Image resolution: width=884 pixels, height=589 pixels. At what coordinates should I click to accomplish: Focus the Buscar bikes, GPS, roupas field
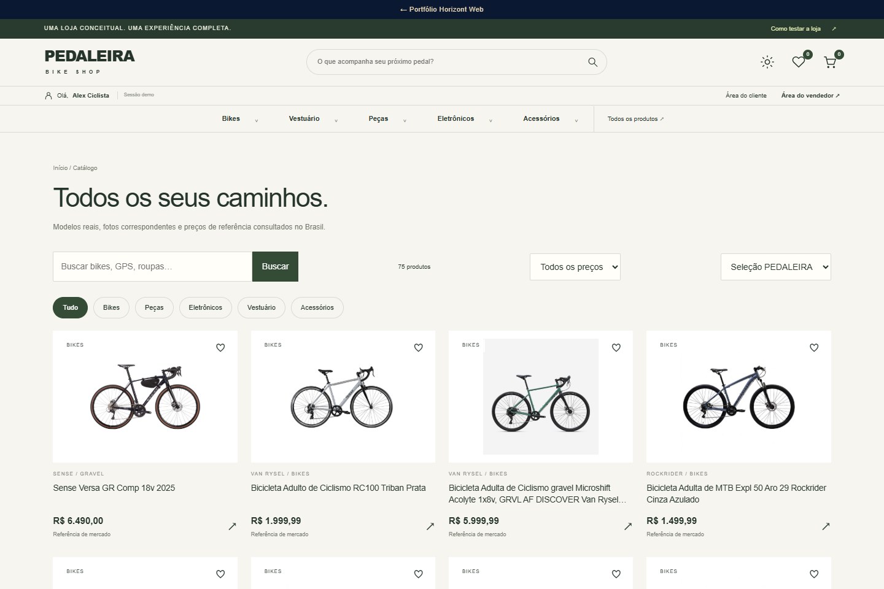[152, 266]
